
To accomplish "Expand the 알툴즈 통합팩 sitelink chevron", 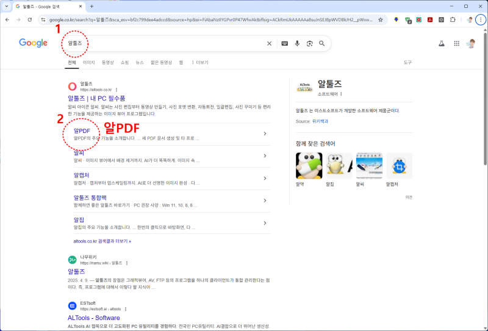I will 265,201.
